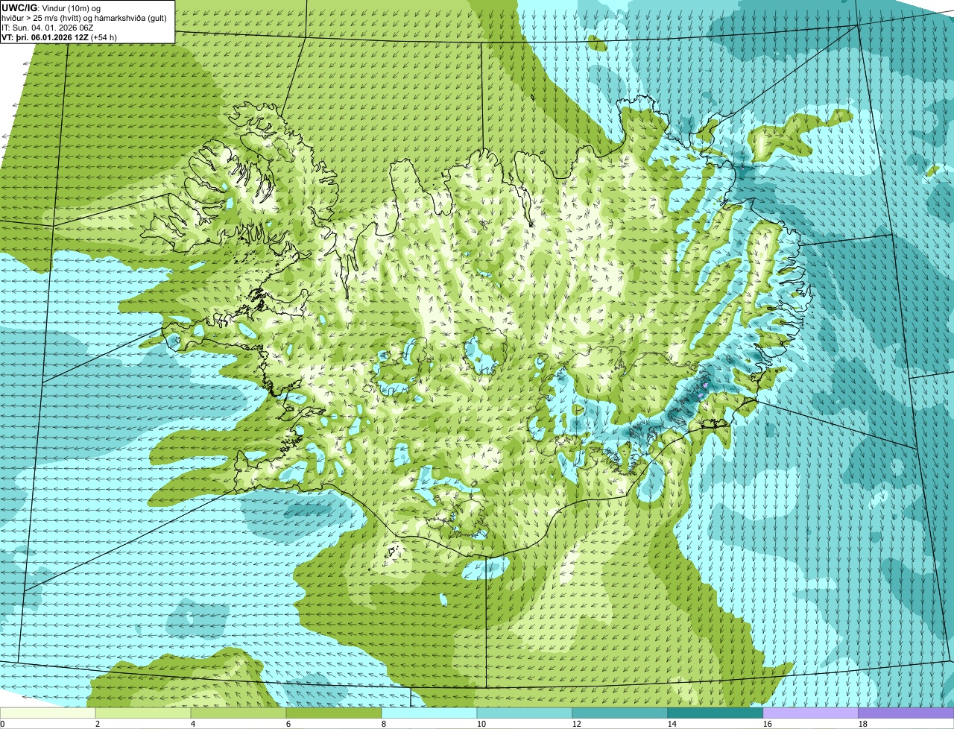Pick the light green 4–6 m/s scale swatch
Image resolution: width=954 pixels, height=729 pixels.
point(238,713)
